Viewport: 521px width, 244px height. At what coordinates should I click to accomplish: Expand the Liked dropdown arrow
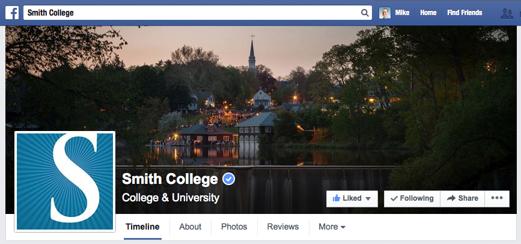coord(368,199)
